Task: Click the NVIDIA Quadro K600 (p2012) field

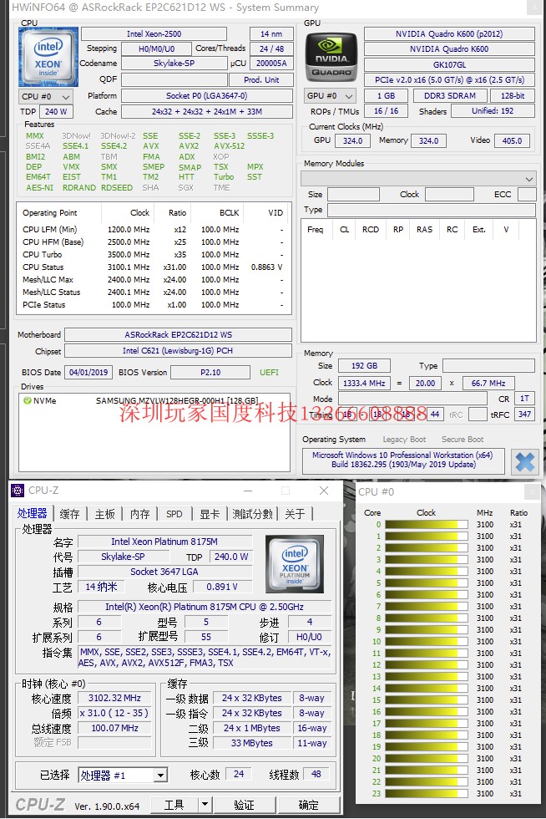Action: (449, 34)
